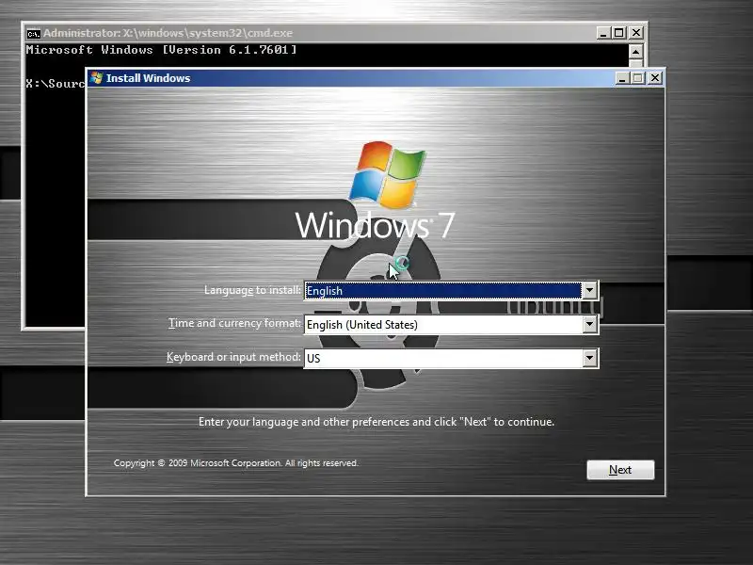Click the 'Microsoft Windows [Version 6.1.7601]' line in cmd
Viewport: 753px width, 565px height.
point(161,50)
